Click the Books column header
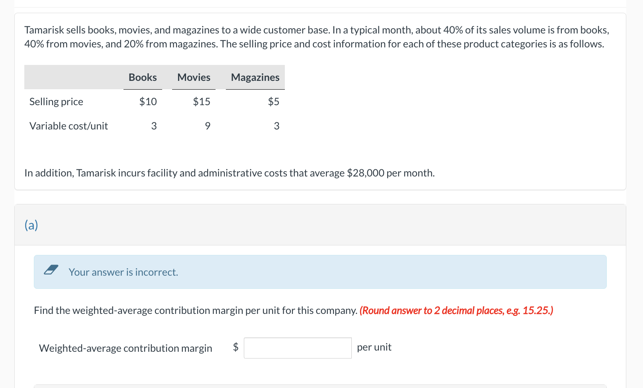The height and width of the screenshot is (388, 643). 143,77
